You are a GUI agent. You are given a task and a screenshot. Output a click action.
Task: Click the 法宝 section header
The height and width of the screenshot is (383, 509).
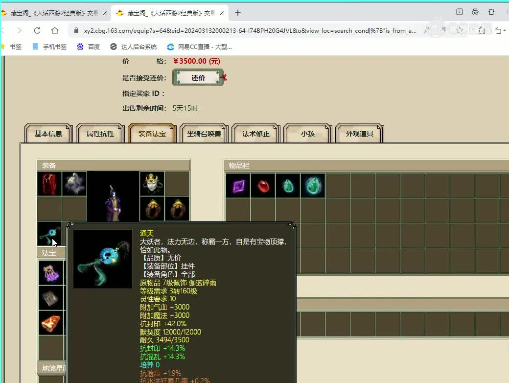tap(51, 253)
